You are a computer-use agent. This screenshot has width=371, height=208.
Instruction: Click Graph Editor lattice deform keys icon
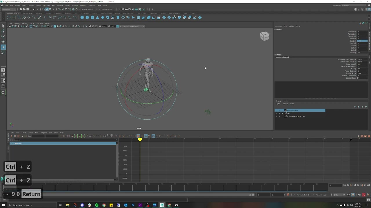pyautogui.click(x=19, y=136)
